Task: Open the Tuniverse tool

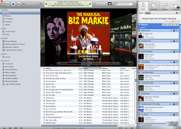Action: click(175, 6)
